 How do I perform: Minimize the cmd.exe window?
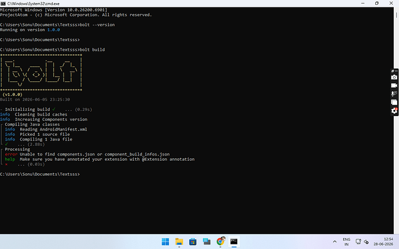tap(363, 3)
